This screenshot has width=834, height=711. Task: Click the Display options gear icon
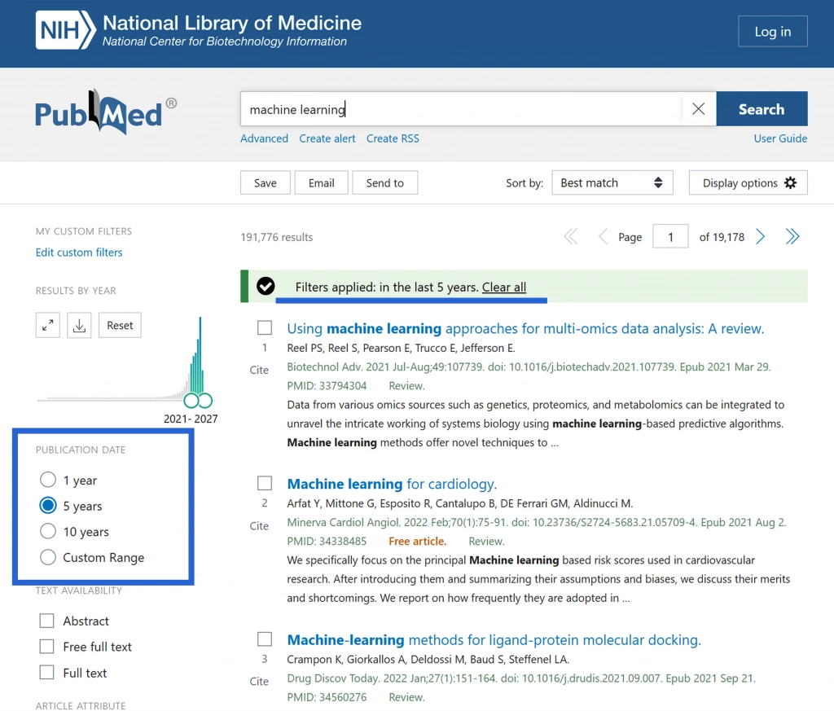tap(791, 183)
